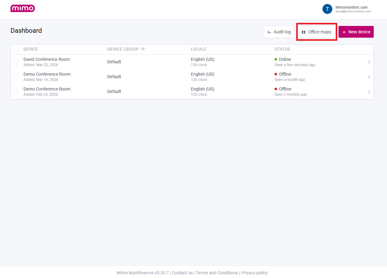The height and width of the screenshot is (278, 387).
Task: Click the red Offline dot, seen 2 months ago
Action: pyautogui.click(x=276, y=89)
